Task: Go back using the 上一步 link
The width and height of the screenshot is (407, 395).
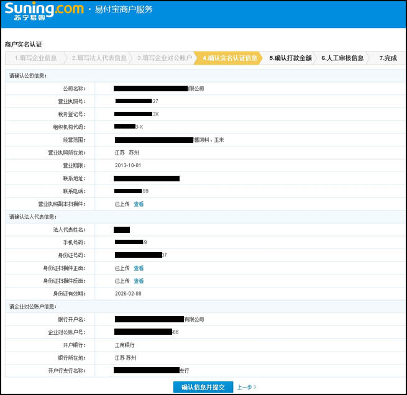Action: (246, 387)
